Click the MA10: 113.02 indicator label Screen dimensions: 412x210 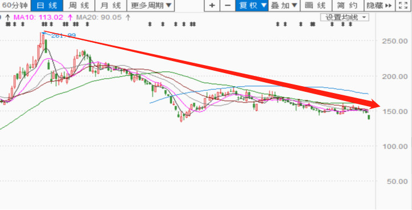point(38,18)
